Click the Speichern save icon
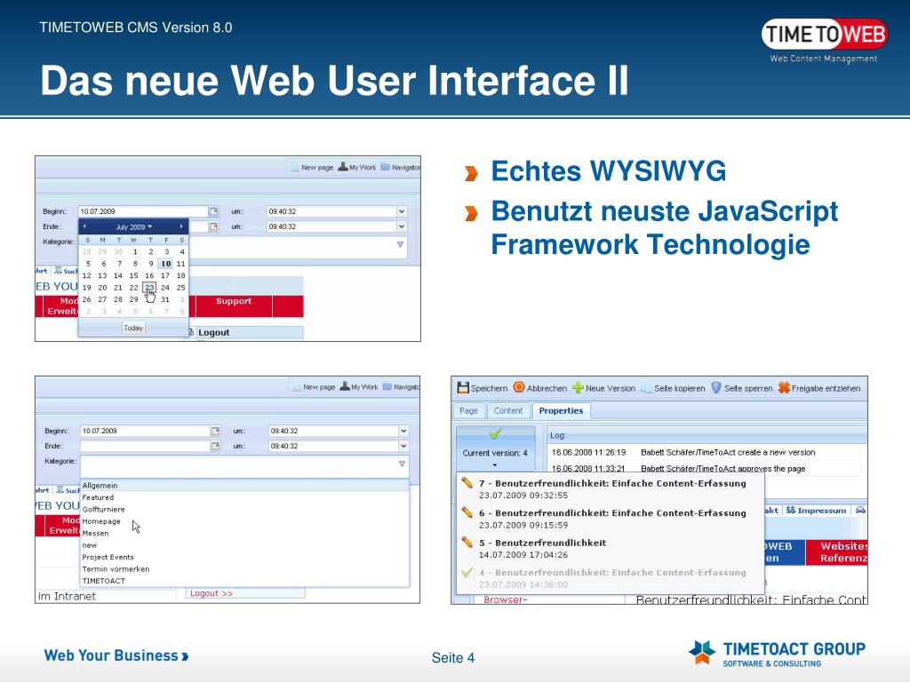 pyautogui.click(x=462, y=387)
